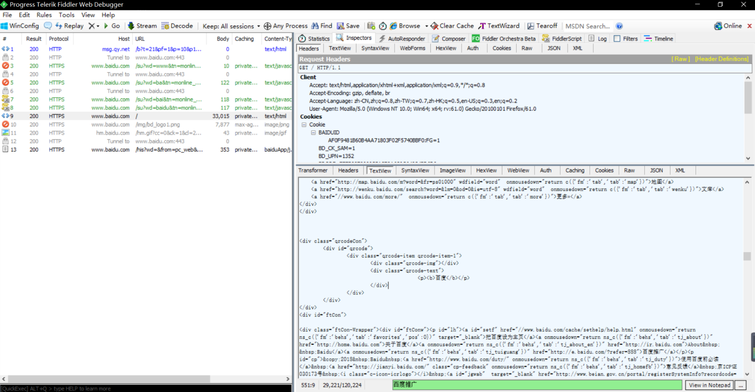Screen dimensions: 755x392
Task: Select the request WebForms tab
Action: [413, 48]
